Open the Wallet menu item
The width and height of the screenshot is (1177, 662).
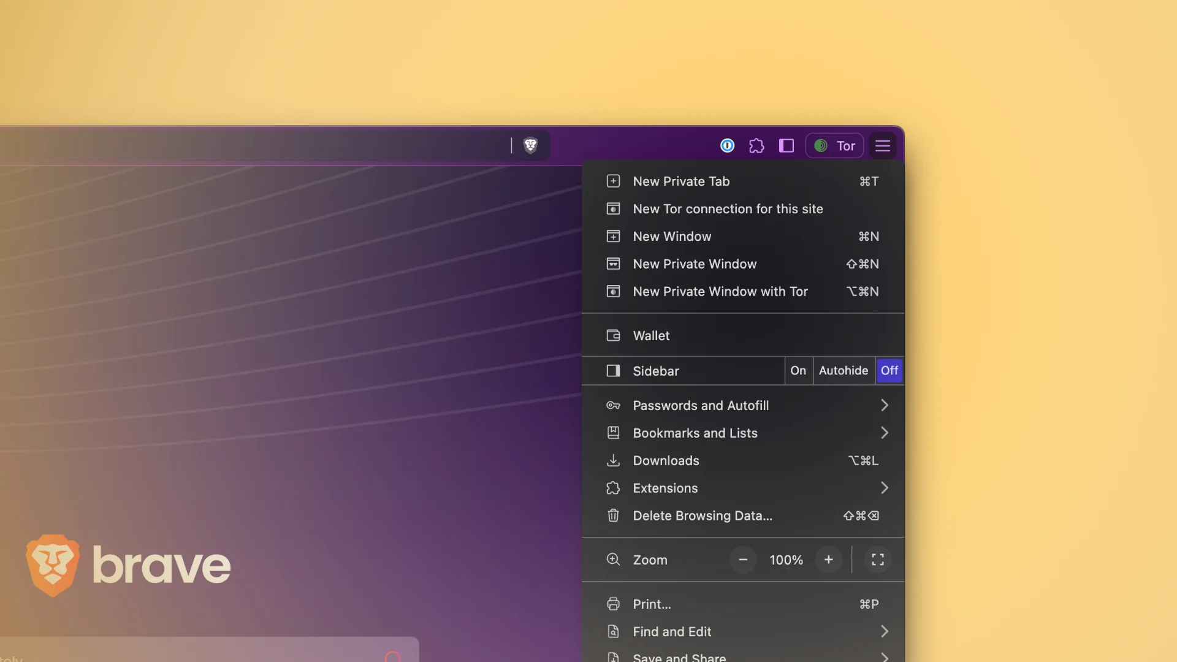tap(743, 335)
